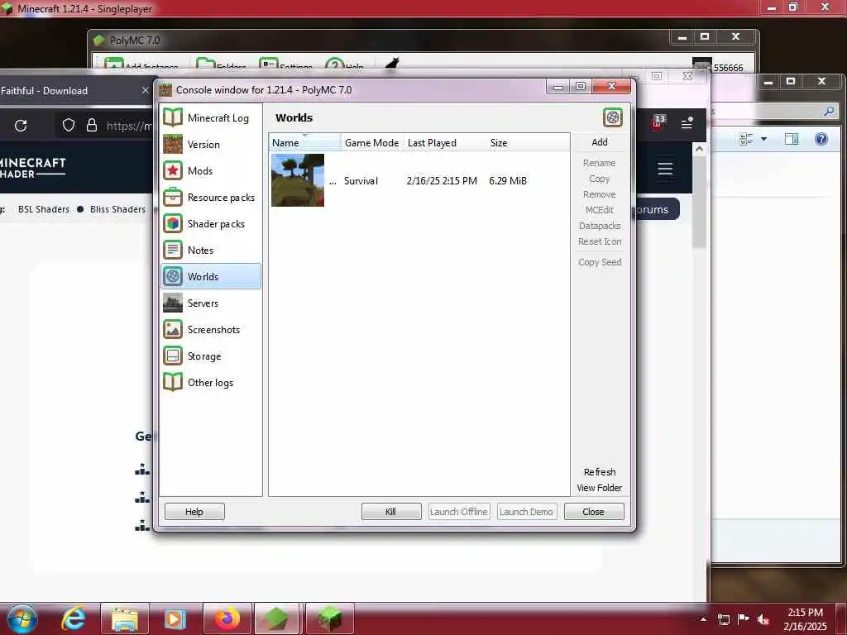Kill the running Minecraft instance
Viewport: 847px width, 635px height.
tap(391, 511)
